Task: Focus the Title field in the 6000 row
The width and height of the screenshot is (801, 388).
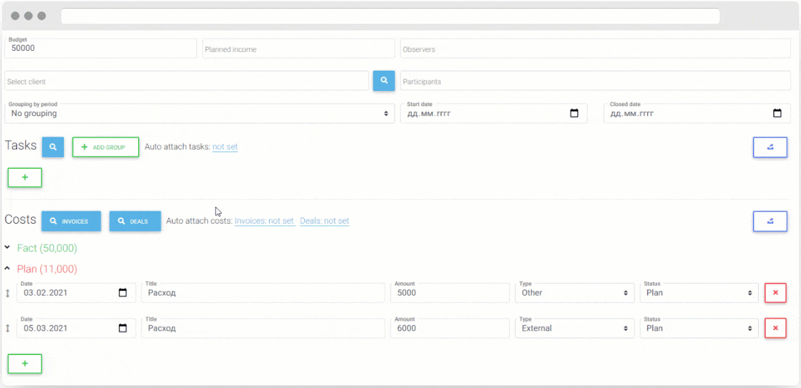Action: [x=263, y=328]
